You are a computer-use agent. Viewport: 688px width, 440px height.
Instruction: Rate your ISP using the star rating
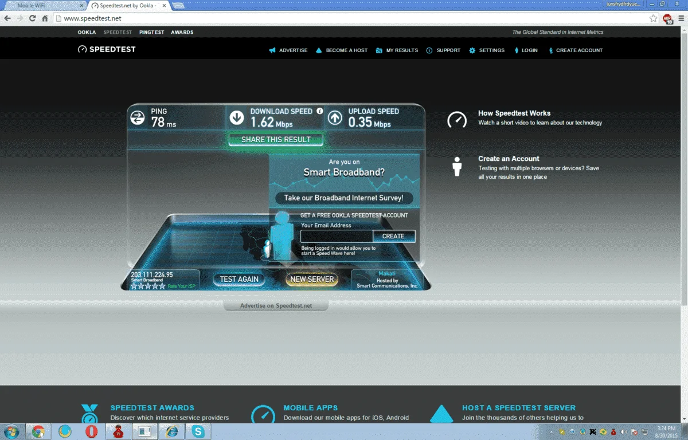[148, 285]
